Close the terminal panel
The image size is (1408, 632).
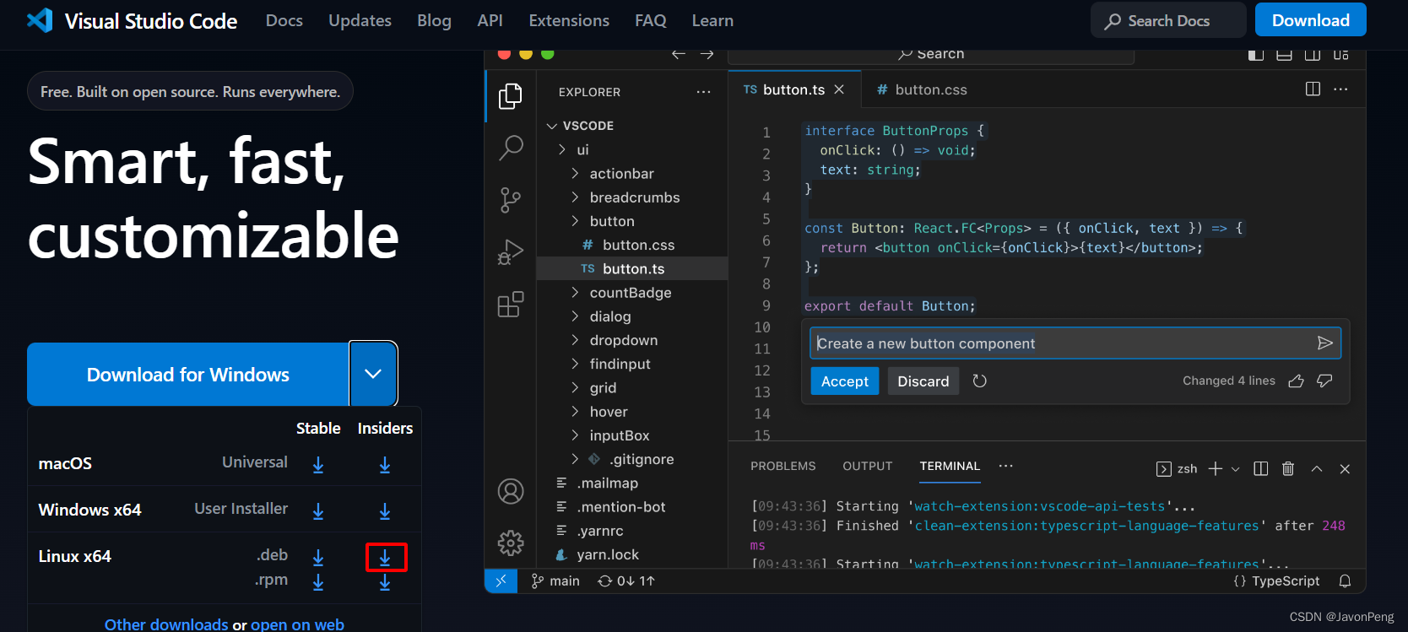[1345, 468]
